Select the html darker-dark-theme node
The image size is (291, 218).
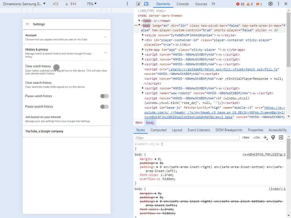(160, 16)
